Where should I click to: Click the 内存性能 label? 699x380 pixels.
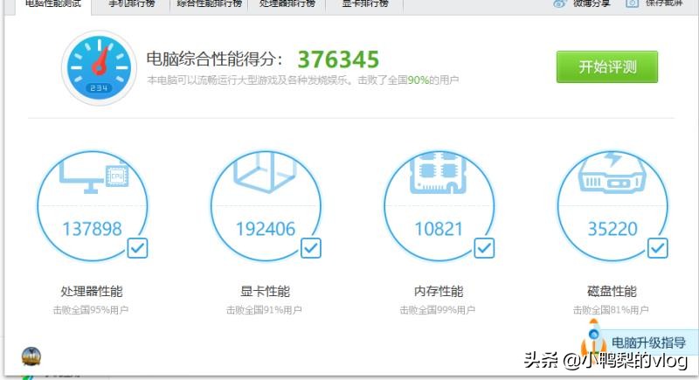tap(439, 292)
